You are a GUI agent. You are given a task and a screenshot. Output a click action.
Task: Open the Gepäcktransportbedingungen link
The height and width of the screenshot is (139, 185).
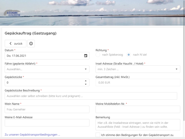pos(32,135)
